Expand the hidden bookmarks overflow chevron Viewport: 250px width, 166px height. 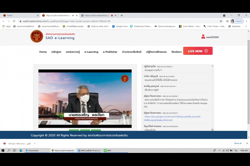[246, 26]
